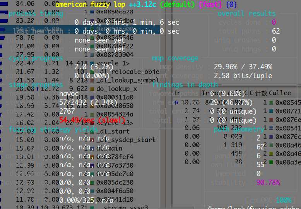Click the color square beside 0x08784f22
The height and width of the screenshot is (209, 301).
pos(92,46)
